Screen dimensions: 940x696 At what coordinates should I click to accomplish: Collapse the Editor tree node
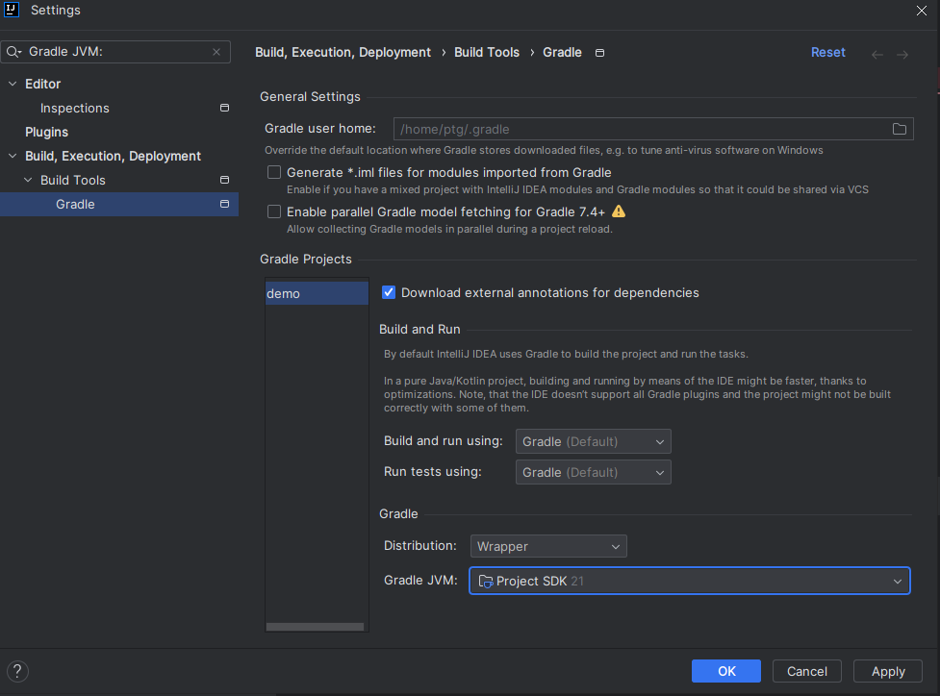[x=13, y=84]
